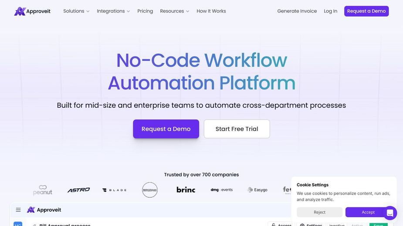Open the chat widget bubble
The image size is (403, 226).
390,213
